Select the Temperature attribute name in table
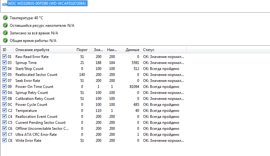The width and height of the screenshot is (270, 156). [26, 111]
